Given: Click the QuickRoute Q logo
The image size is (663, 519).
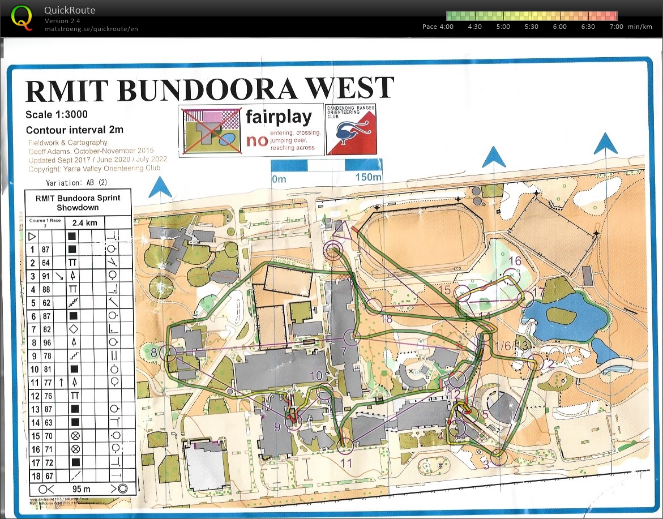Looking at the screenshot, I should pyautogui.click(x=22, y=17).
